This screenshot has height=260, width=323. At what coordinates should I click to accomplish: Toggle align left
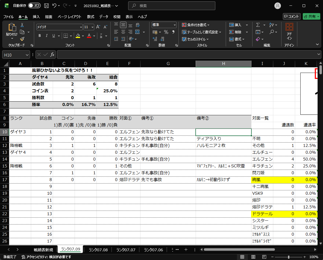coord(116,32)
